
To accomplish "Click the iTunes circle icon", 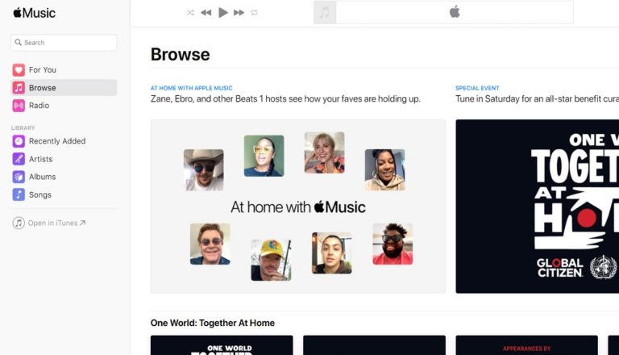I will [x=19, y=223].
